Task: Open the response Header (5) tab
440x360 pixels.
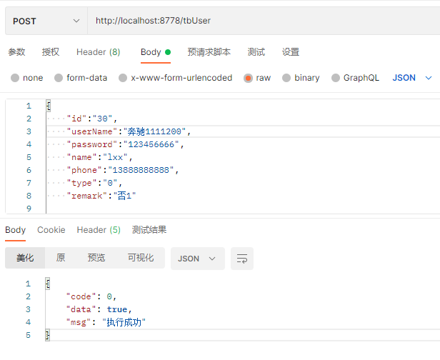Action: coord(99,230)
